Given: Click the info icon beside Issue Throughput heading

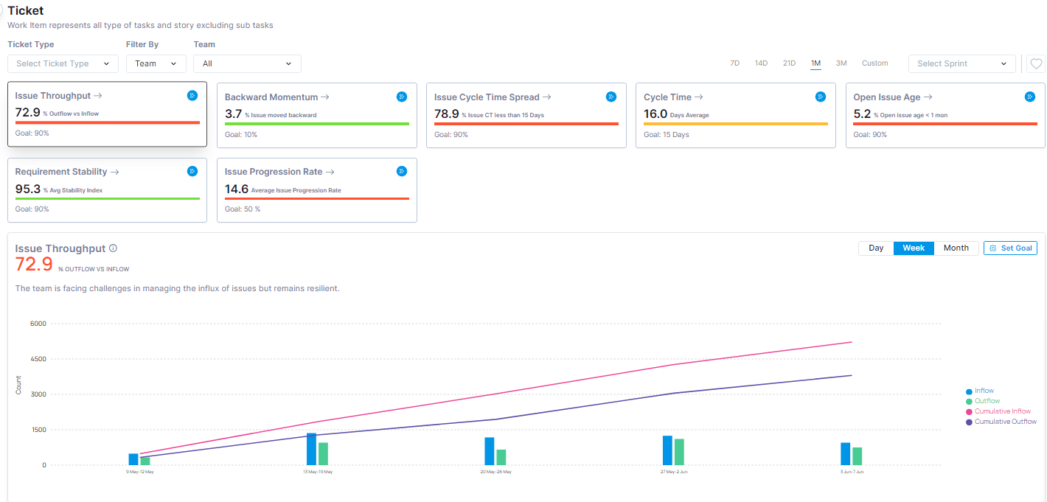Looking at the screenshot, I should [114, 248].
